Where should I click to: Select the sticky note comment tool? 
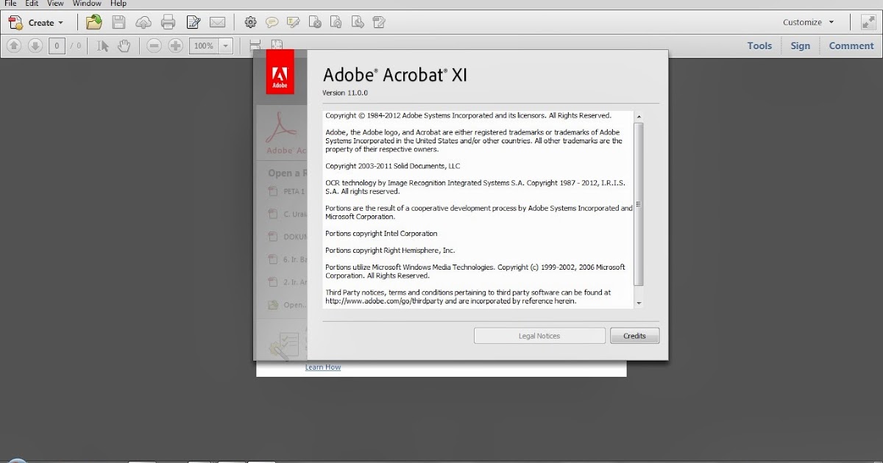[x=272, y=22]
